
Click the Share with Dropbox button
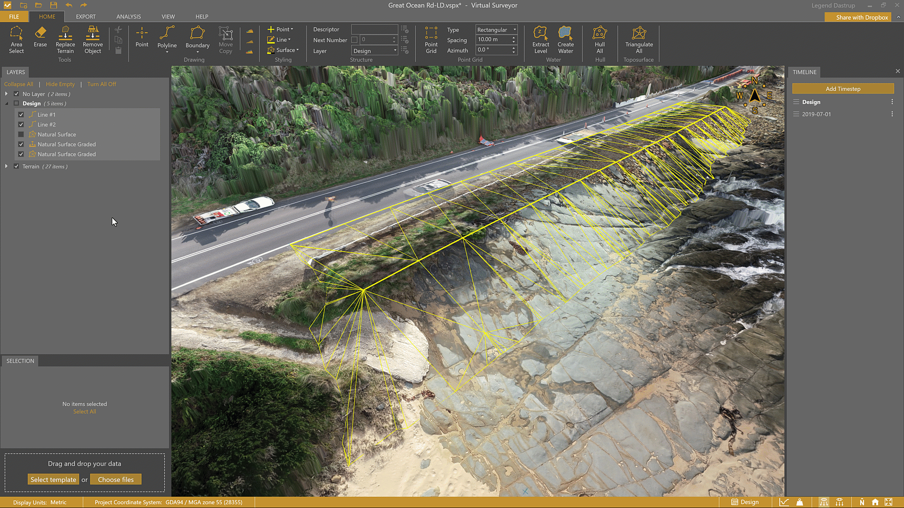(862, 17)
